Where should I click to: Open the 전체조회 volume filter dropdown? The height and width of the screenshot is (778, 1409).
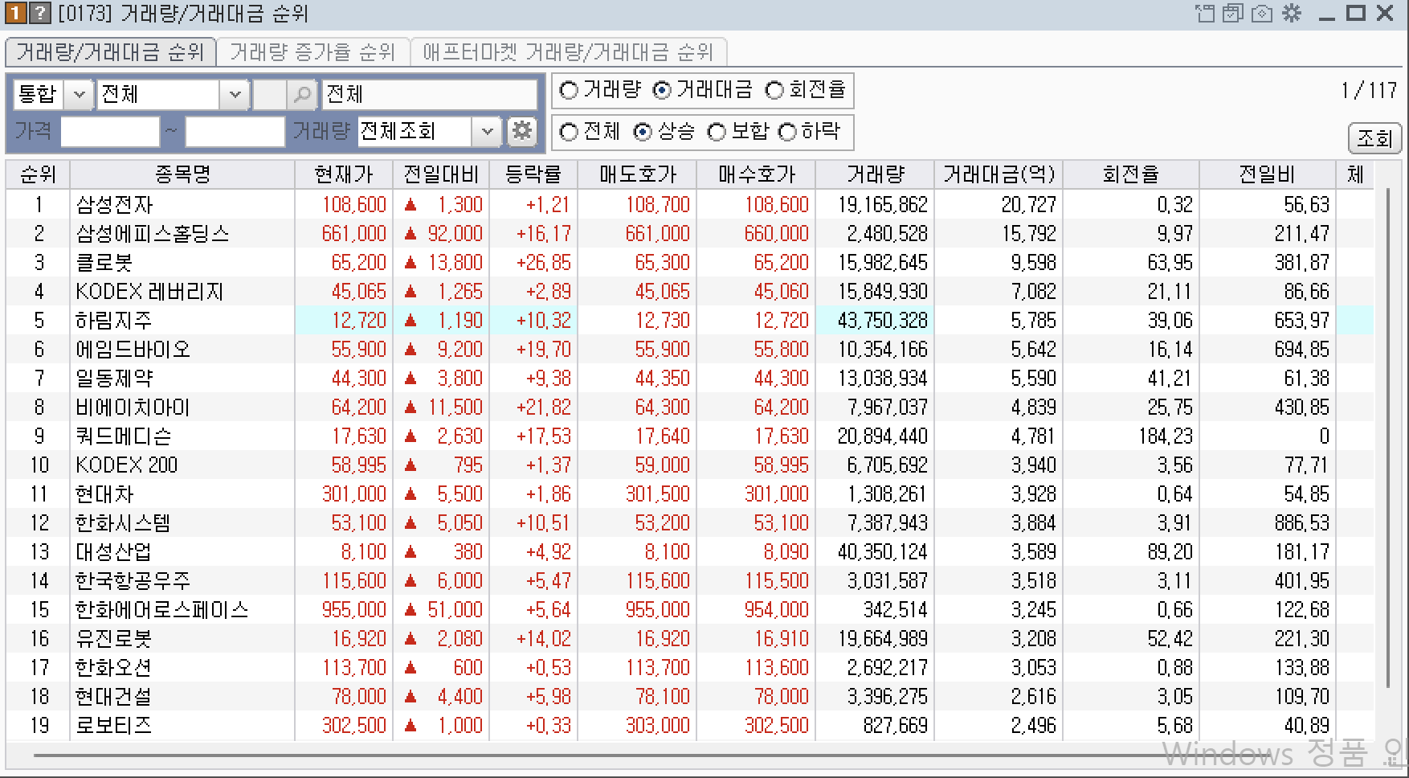click(487, 131)
